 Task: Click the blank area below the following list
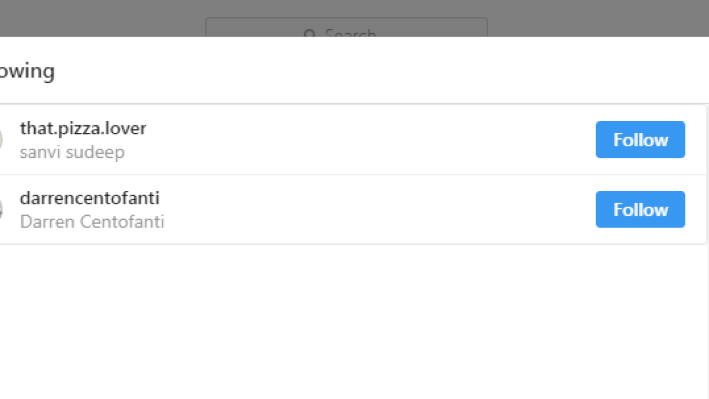pyautogui.click(x=354, y=322)
